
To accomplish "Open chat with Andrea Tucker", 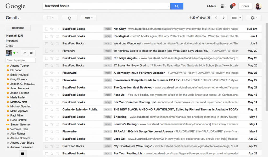I will coord(19,66).
